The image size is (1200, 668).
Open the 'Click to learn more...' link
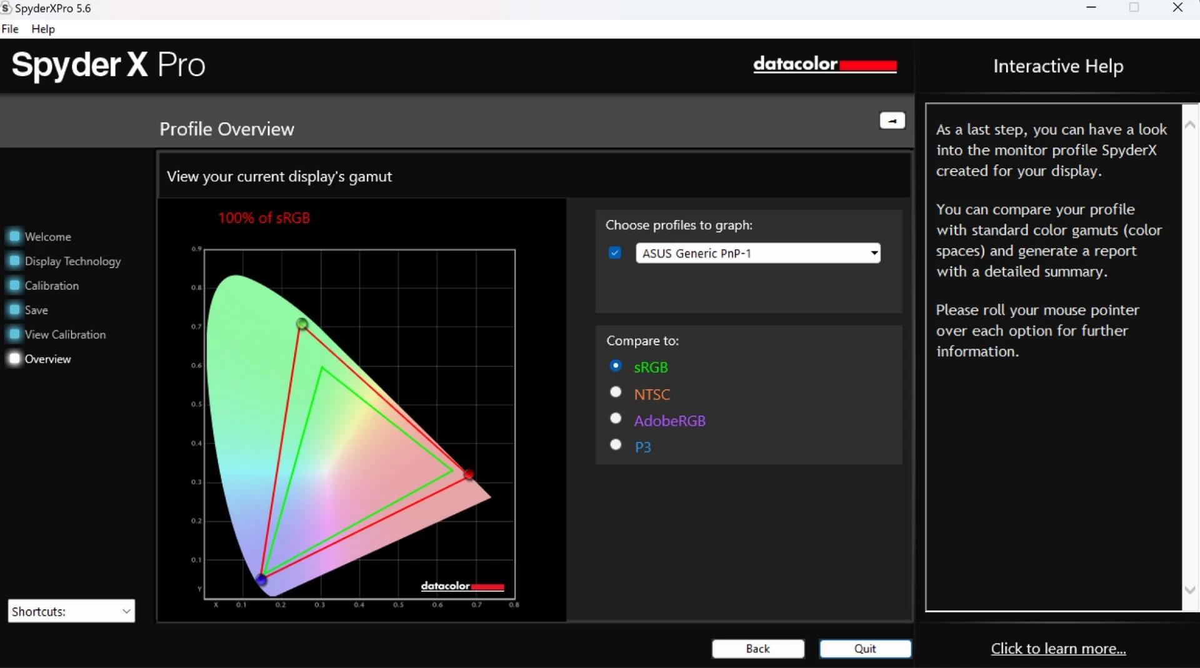point(1058,649)
